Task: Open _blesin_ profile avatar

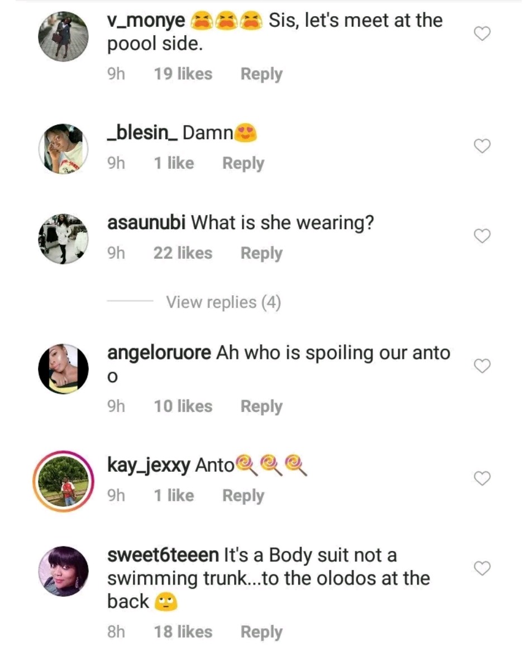Action: coord(63,149)
